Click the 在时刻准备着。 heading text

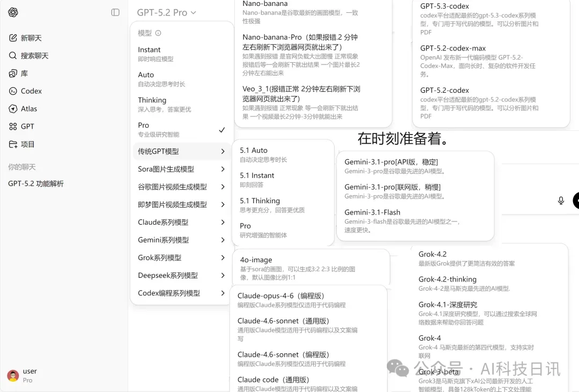tap(404, 138)
